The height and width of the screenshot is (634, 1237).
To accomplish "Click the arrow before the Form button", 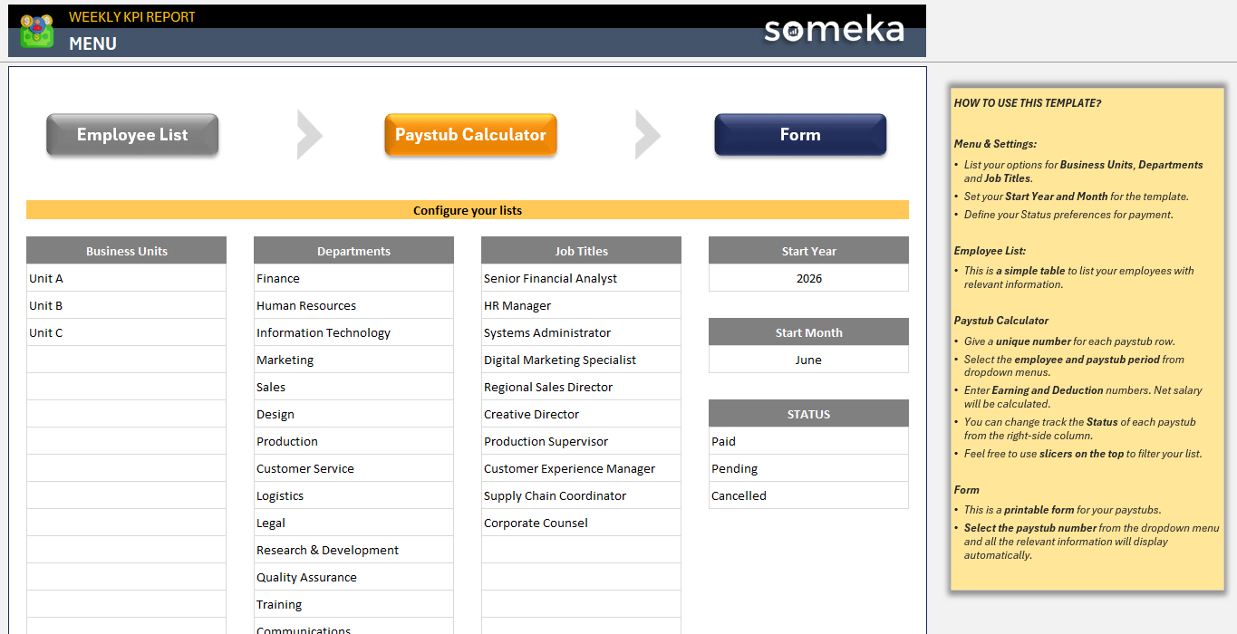I will pyautogui.click(x=647, y=134).
